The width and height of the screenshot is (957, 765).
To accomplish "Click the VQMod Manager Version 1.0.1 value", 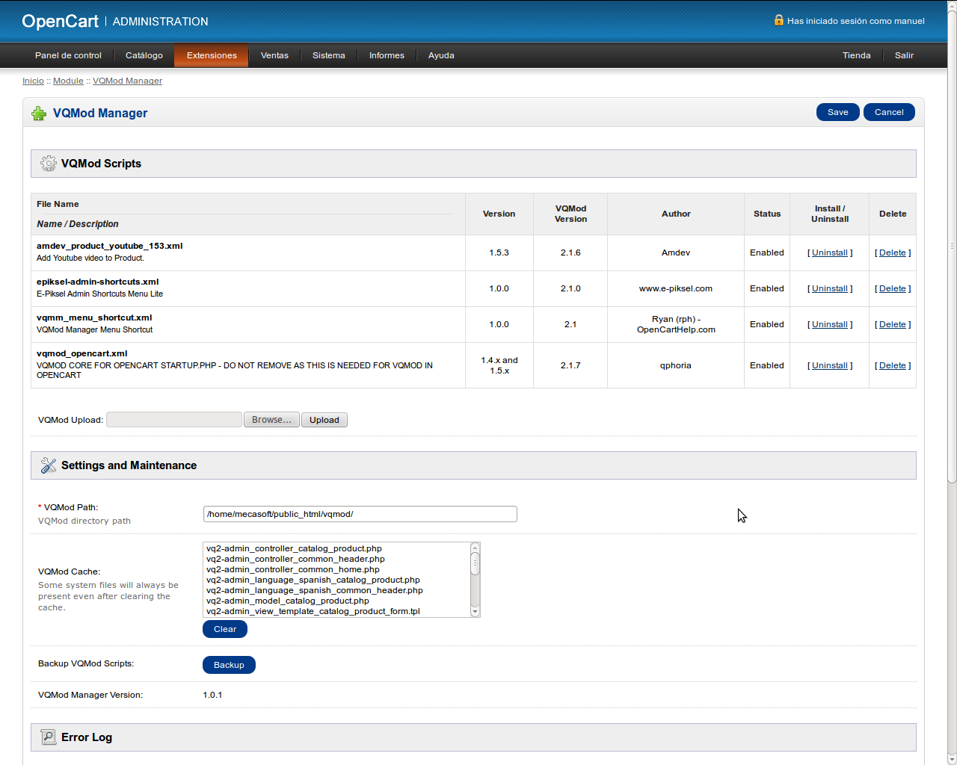I will point(212,695).
